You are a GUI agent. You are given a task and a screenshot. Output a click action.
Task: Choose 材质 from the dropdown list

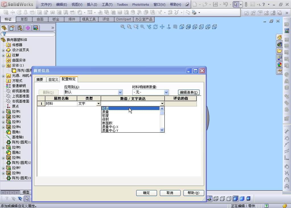pyautogui.click(x=131, y=108)
